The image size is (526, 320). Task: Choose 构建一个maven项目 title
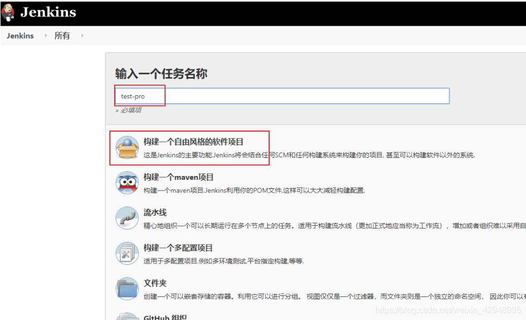point(179,178)
